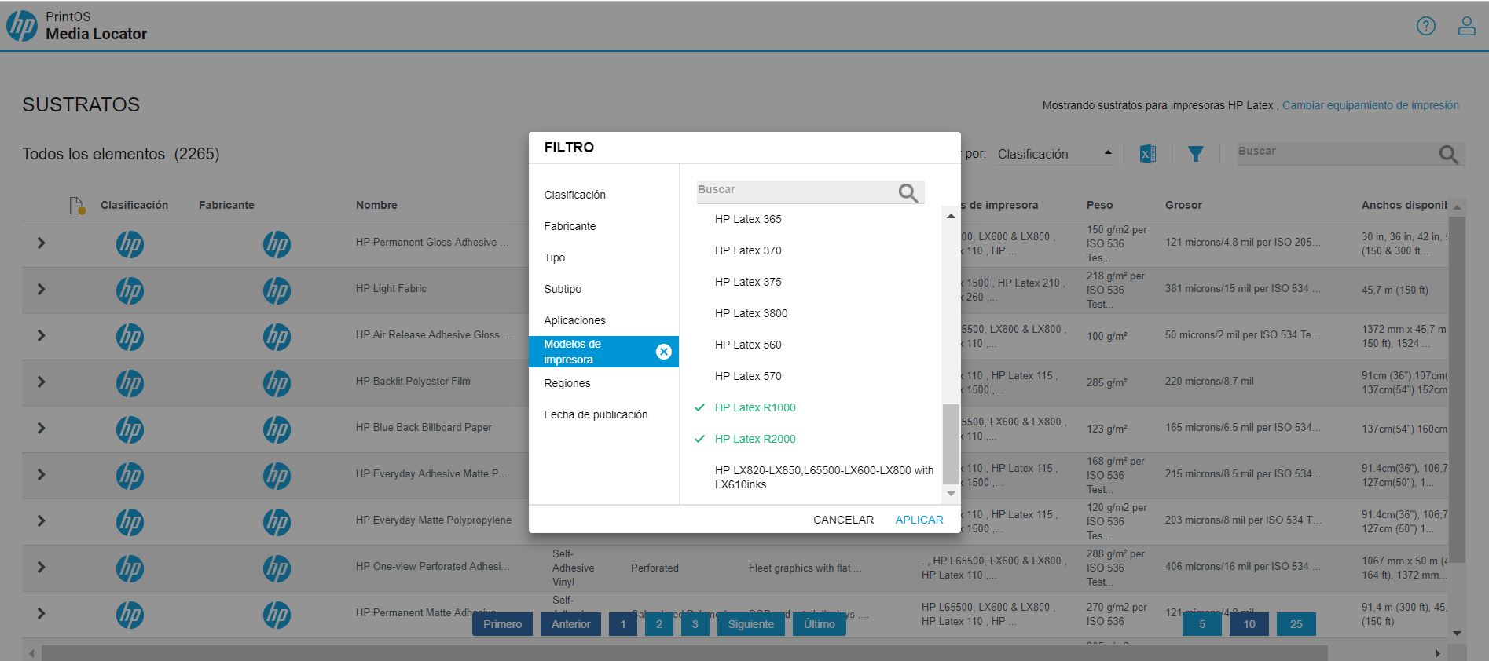Open Regiones filter category

(x=603, y=383)
